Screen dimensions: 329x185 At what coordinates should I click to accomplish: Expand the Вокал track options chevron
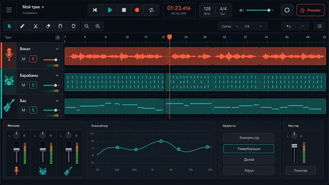coord(57,49)
